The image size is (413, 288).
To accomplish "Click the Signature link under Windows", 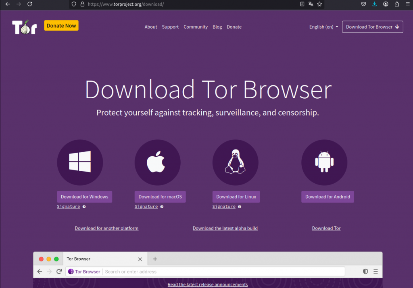I will pos(69,207).
